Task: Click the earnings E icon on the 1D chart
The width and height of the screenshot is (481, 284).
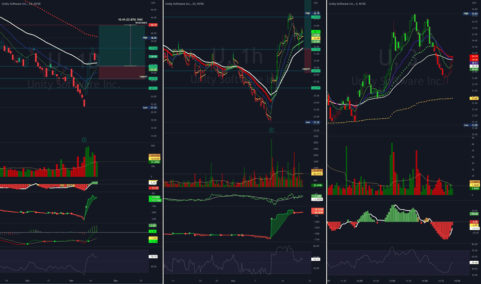Action: (84, 140)
